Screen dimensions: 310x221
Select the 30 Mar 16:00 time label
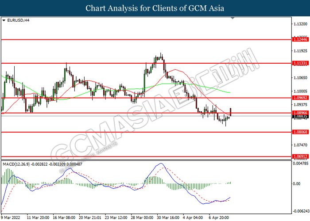168,217
